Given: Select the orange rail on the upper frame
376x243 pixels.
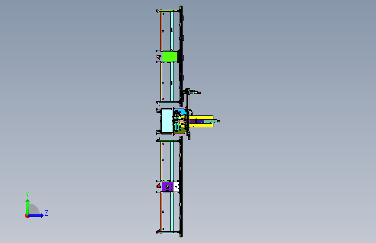Looking at the screenshot, I should pos(161,31).
